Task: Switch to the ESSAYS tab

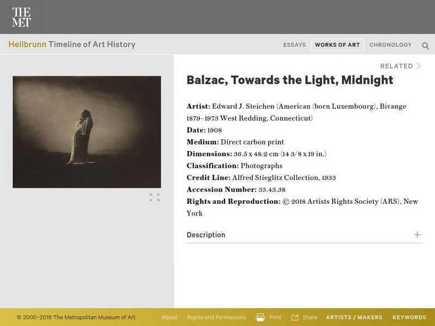Action: tap(294, 45)
